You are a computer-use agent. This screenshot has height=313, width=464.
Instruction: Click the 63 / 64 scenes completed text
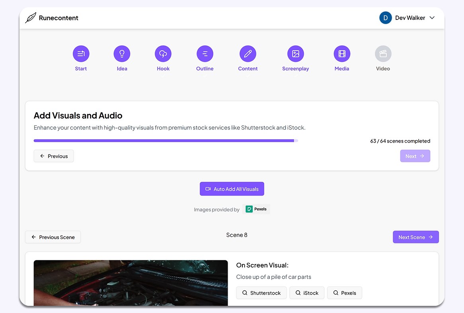click(x=400, y=141)
